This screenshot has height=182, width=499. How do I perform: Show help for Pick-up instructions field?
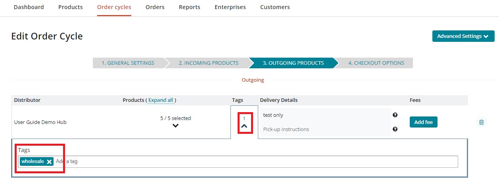[395, 129]
